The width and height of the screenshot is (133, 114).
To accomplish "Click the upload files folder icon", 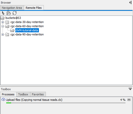I will [x=9, y=13].
